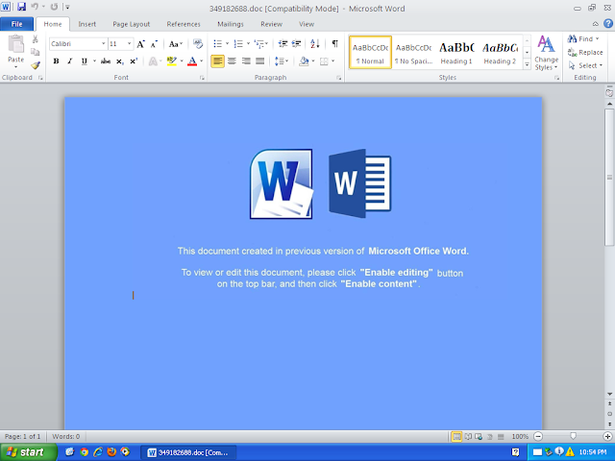Open the Font Color dropdown arrow
This screenshot has width=615, height=461.
[x=202, y=61]
